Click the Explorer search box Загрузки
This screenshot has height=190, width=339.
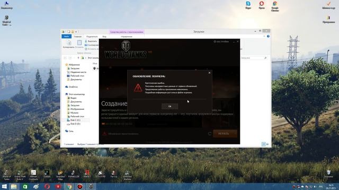(x=253, y=58)
